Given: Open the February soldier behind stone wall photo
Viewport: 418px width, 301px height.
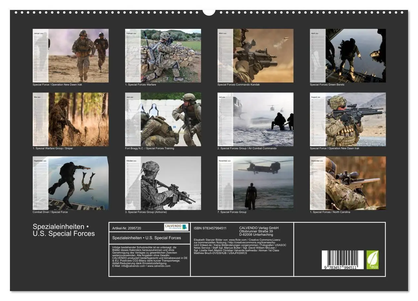Looking at the screenshot, I should (163, 56).
